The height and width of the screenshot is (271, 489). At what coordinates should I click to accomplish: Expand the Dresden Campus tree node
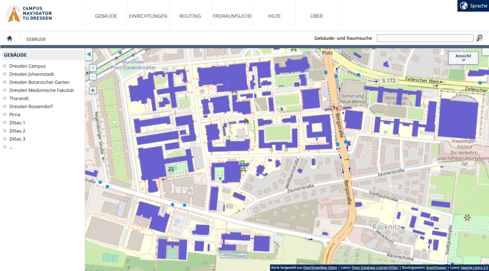[x=5, y=66]
